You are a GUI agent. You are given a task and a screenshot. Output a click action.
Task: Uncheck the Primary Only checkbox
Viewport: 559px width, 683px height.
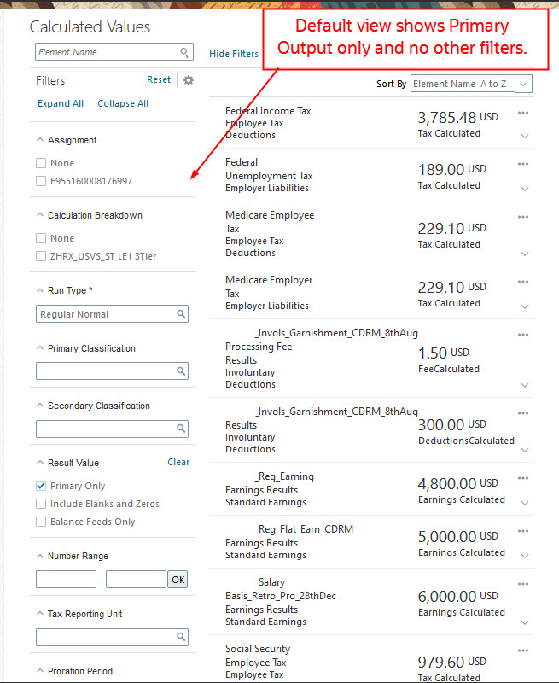click(x=41, y=486)
